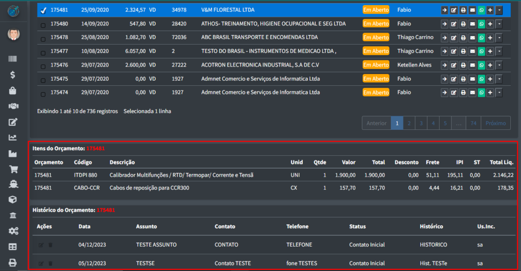Edit quote 175477 with pencil icon

tap(453, 51)
